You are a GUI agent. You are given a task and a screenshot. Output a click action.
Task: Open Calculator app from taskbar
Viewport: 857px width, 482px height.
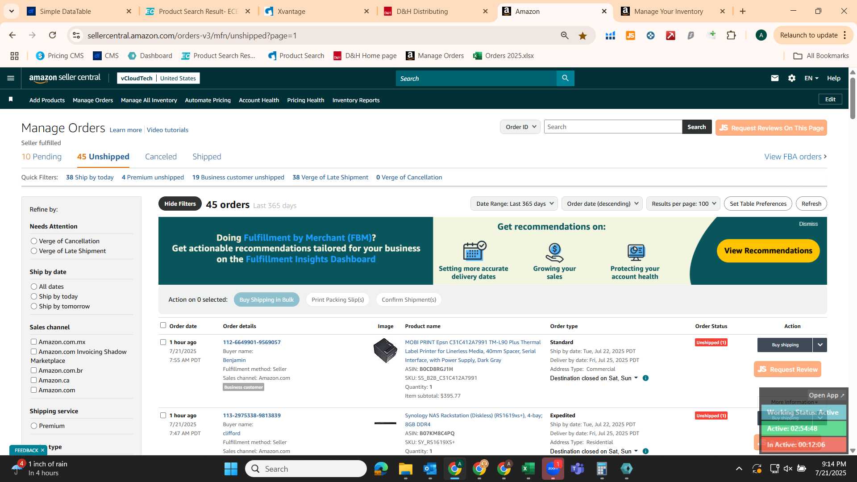coord(602,469)
